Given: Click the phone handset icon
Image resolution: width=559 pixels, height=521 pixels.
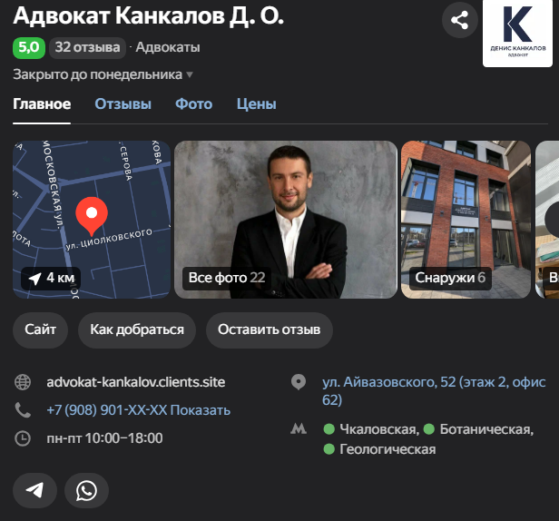Looking at the screenshot, I should pyautogui.click(x=23, y=410).
